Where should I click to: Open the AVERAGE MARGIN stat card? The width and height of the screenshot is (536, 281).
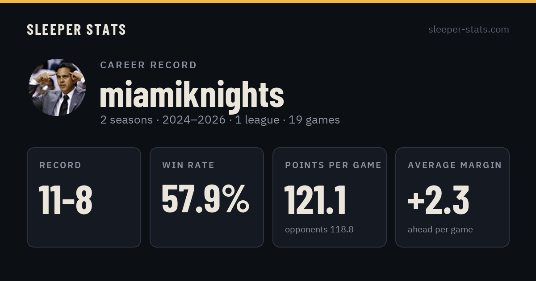click(452, 197)
